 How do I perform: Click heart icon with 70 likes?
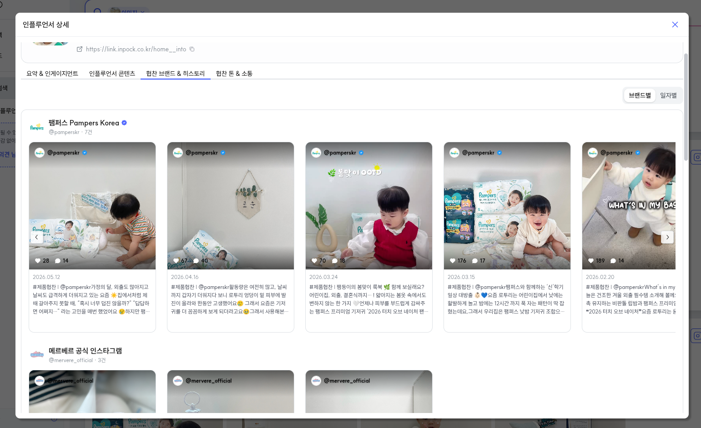coord(314,261)
